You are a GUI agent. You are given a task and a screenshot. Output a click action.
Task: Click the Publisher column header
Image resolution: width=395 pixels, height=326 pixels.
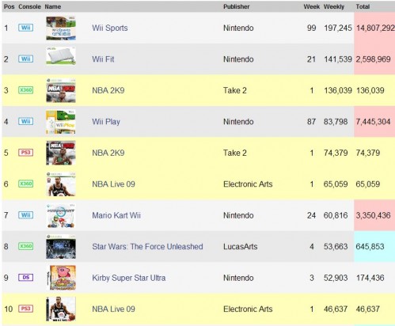point(236,6)
